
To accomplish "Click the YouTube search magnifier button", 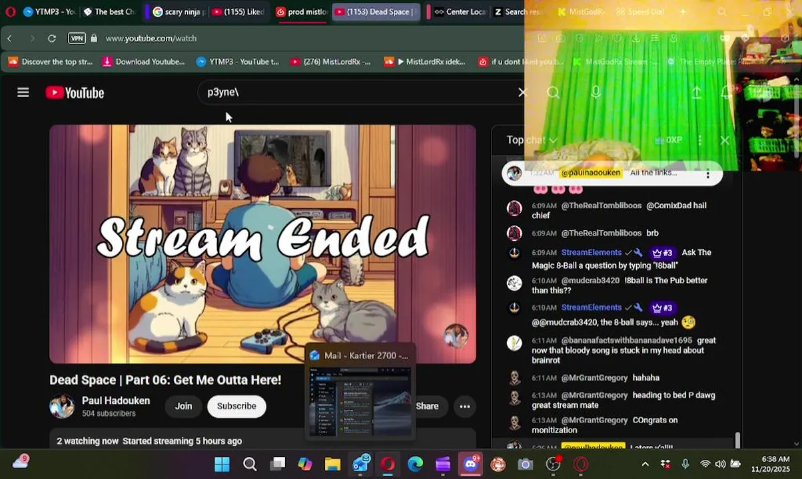I will click(x=553, y=92).
